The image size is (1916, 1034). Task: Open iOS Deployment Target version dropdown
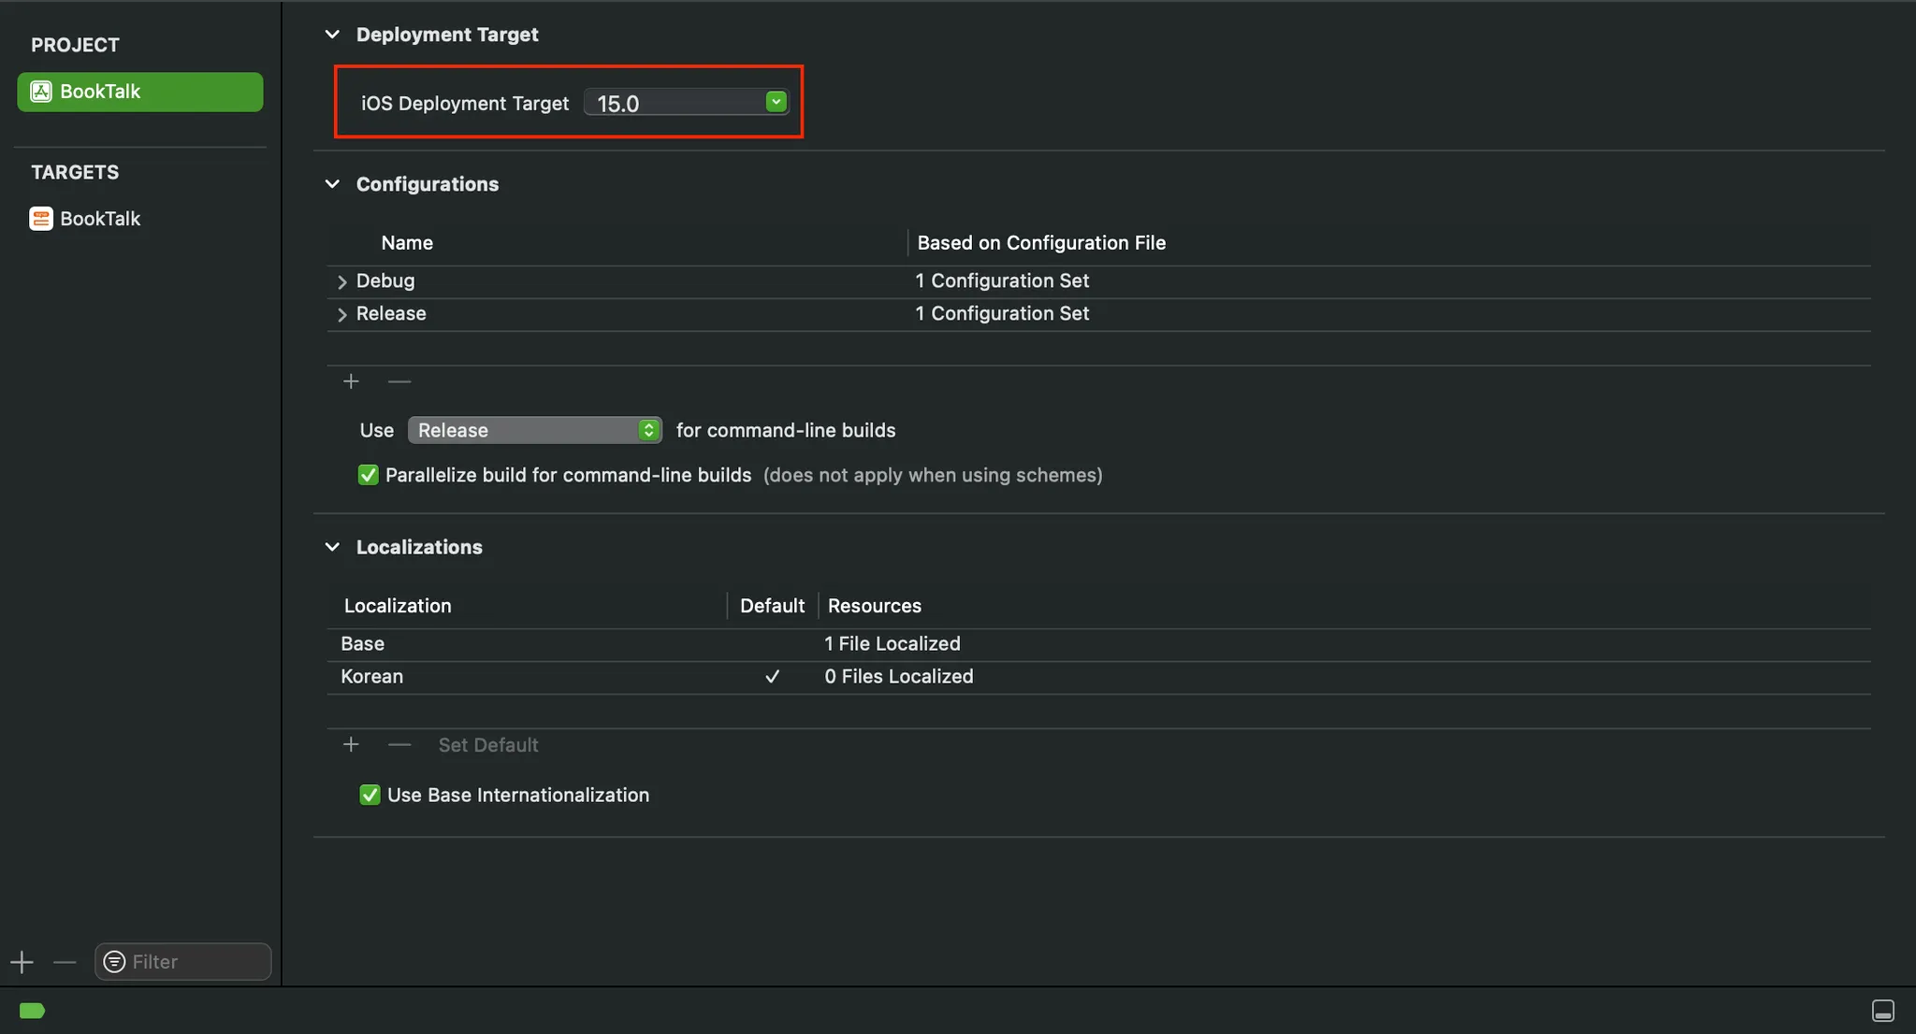776,102
